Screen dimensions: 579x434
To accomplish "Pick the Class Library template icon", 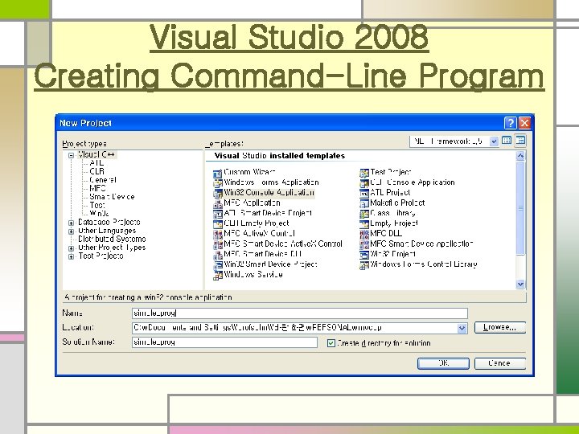I will [x=364, y=214].
